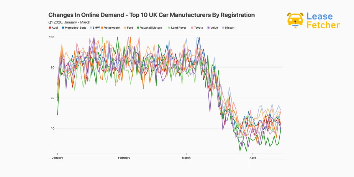Click the y-axis label 100
Image resolution: width=354 pixels, height=177 pixels.
click(52, 37)
